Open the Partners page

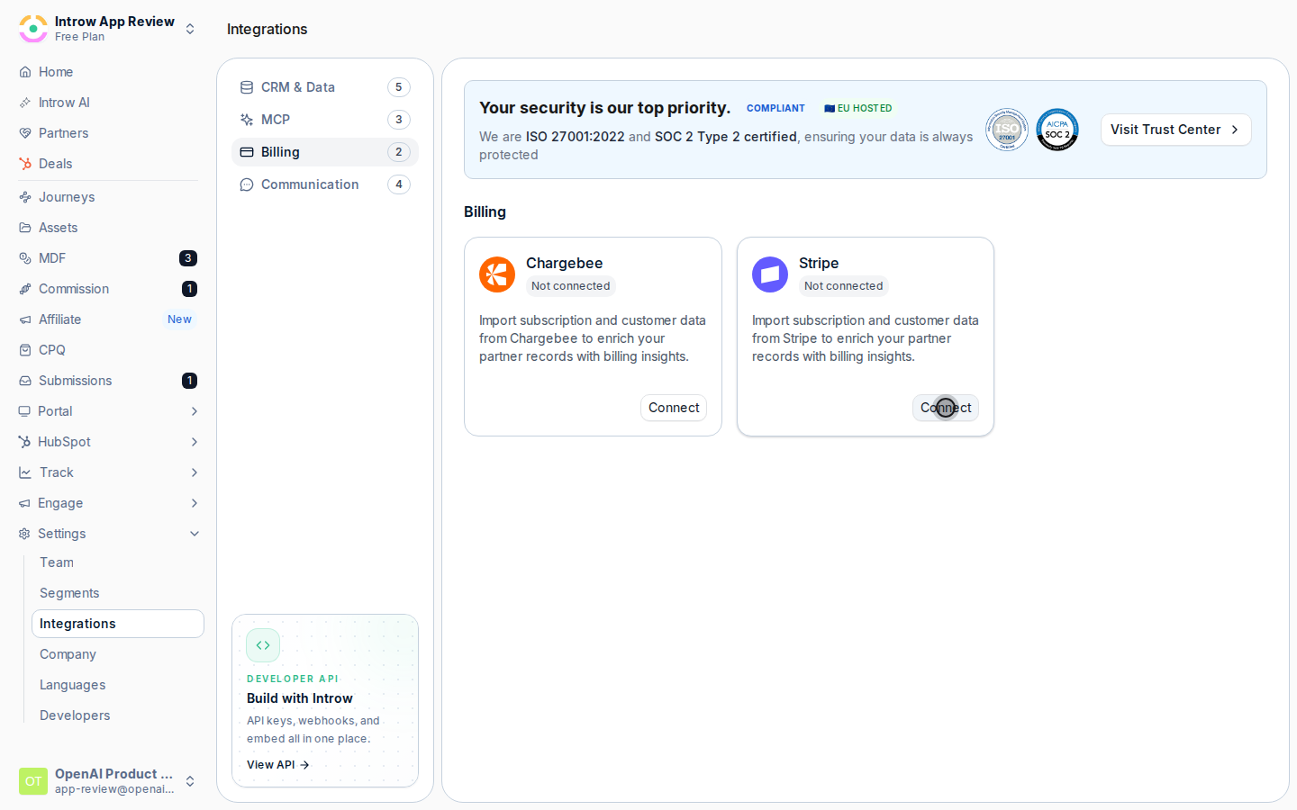coord(108,133)
